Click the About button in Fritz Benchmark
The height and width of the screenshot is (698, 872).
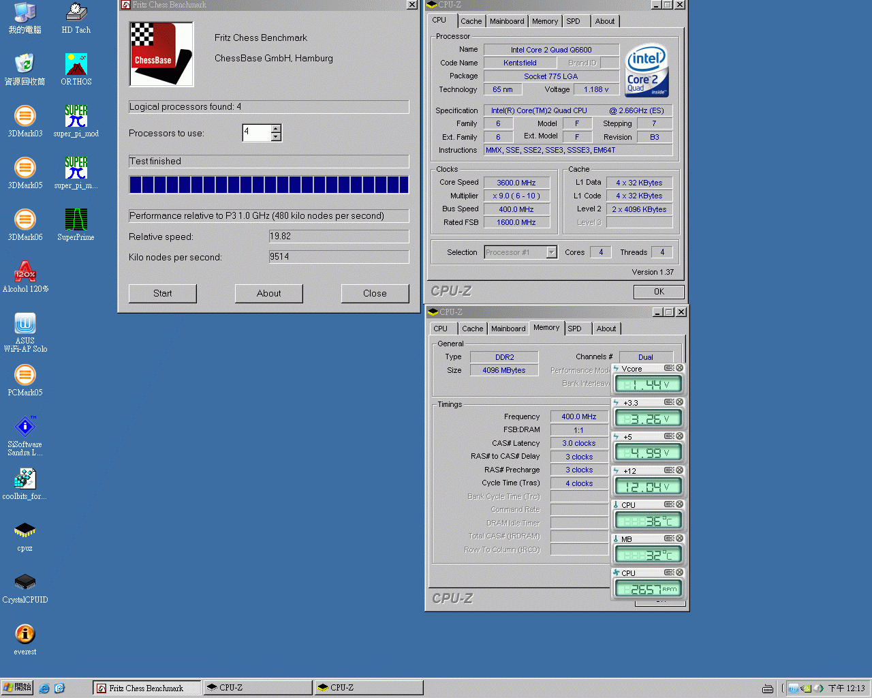point(269,293)
